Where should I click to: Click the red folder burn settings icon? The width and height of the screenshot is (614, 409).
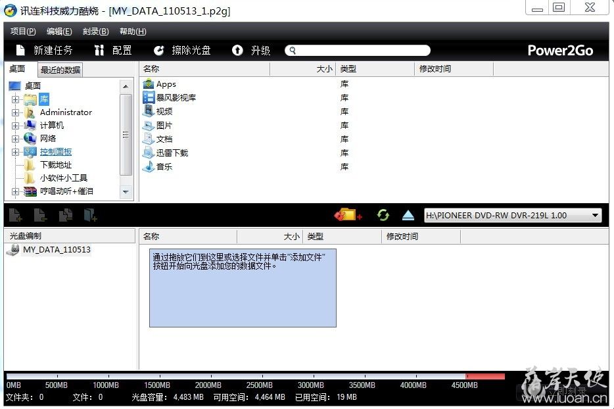pyautogui.click(x=348, y=215)
